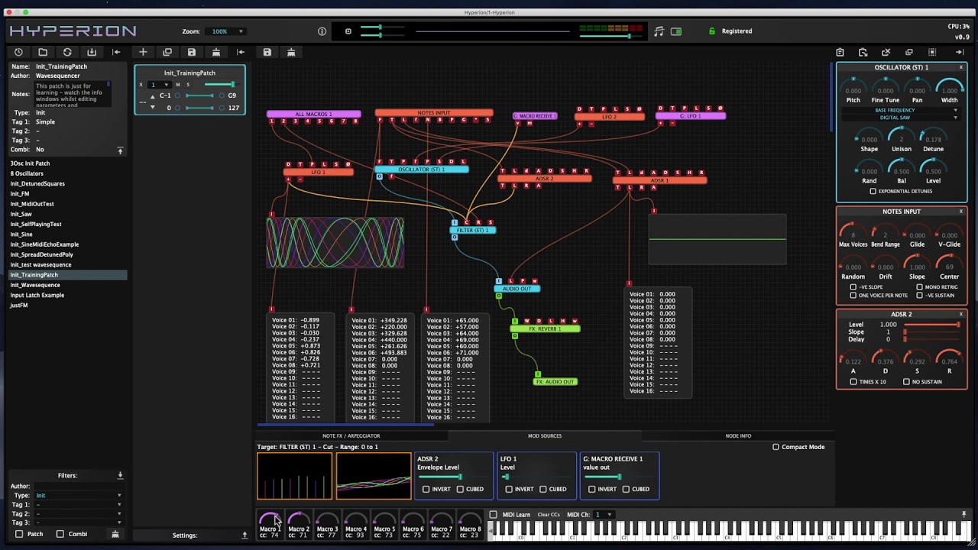Collapse the layers panel arrow
The height and width of the screenshot is (550, 978).
click(241, 52)
